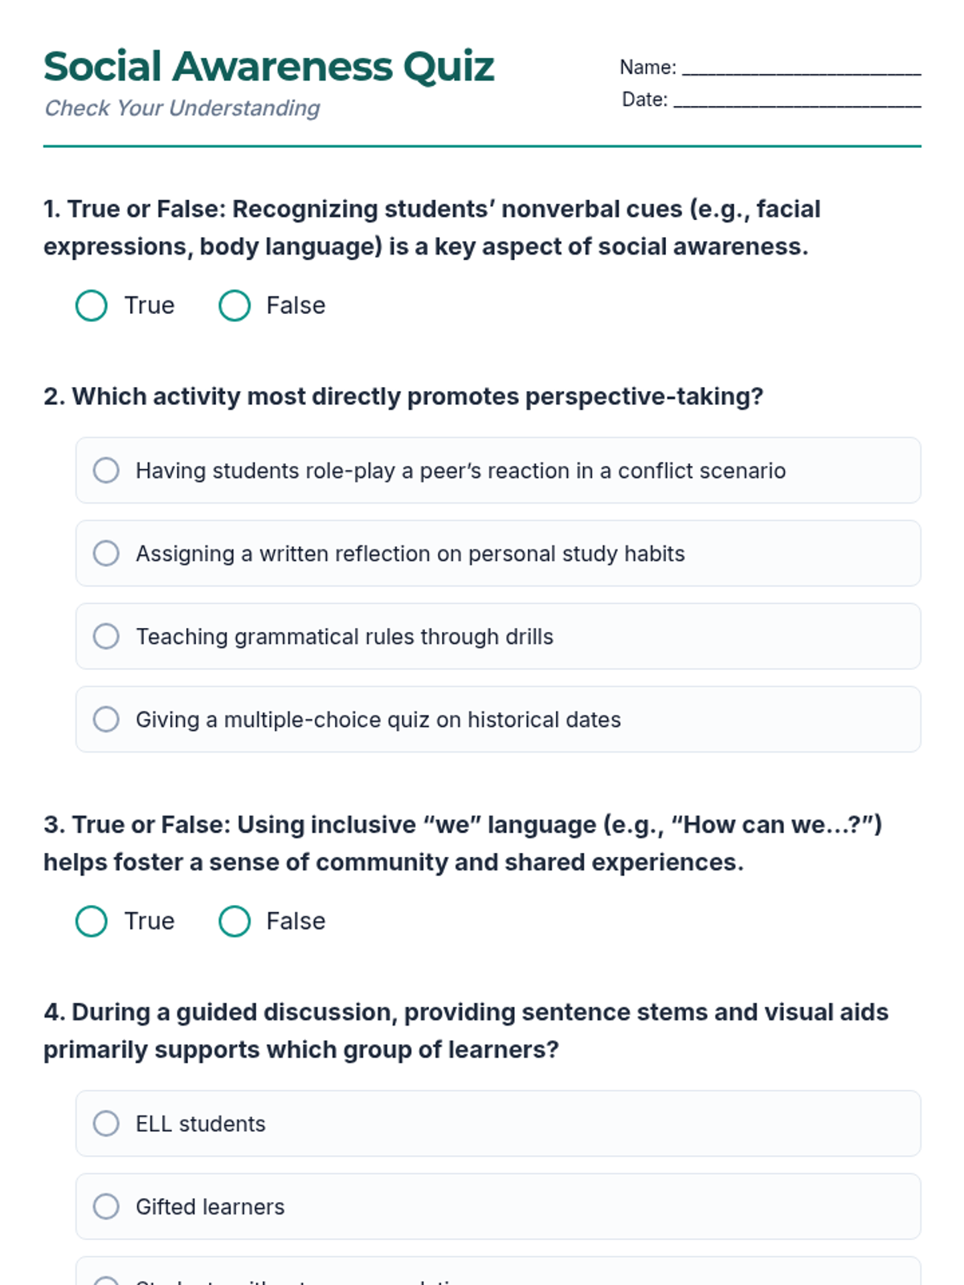Click the Social Awareness Quiz title
Viewport: 964px width, 1285px height.
pyautogui.click(x=269, y=66)
